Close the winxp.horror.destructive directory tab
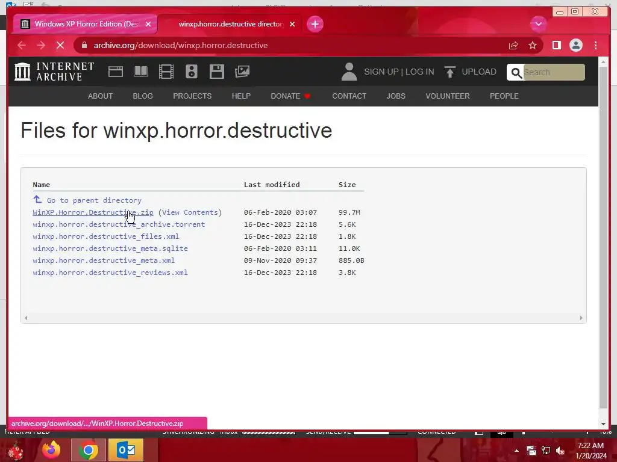This screenshot has height=462, width=617. click(x=292, y=24)
